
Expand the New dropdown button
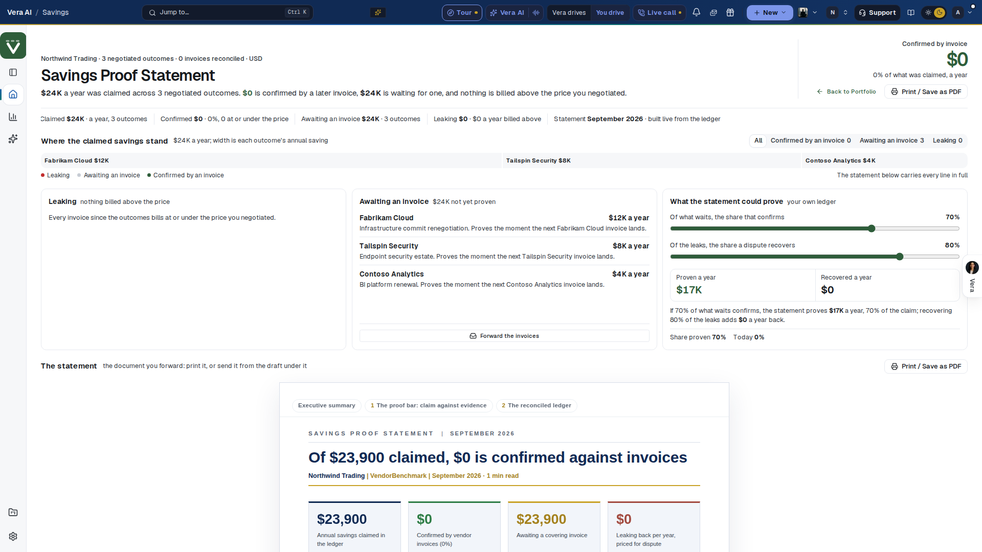pyautogui.click(x=770, y=12)
